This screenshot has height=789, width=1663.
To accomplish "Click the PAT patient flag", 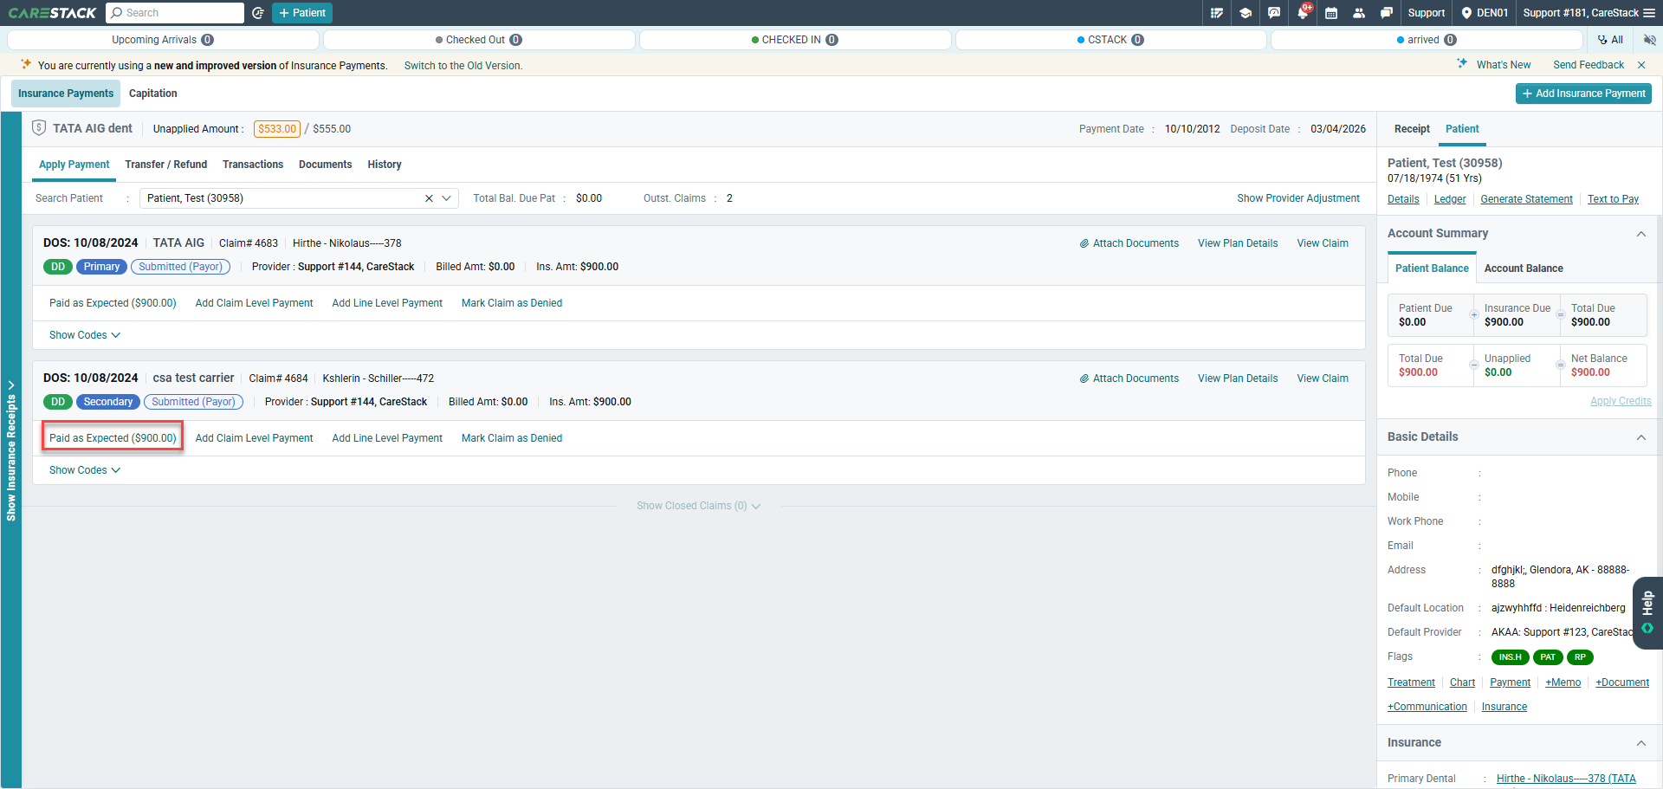I will click(1548, 657).
